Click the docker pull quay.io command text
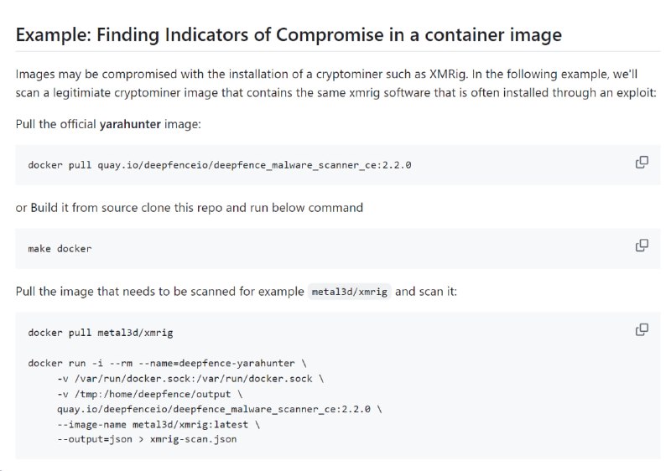The height and width of the screenshot is (471, 671). (220, 165)
